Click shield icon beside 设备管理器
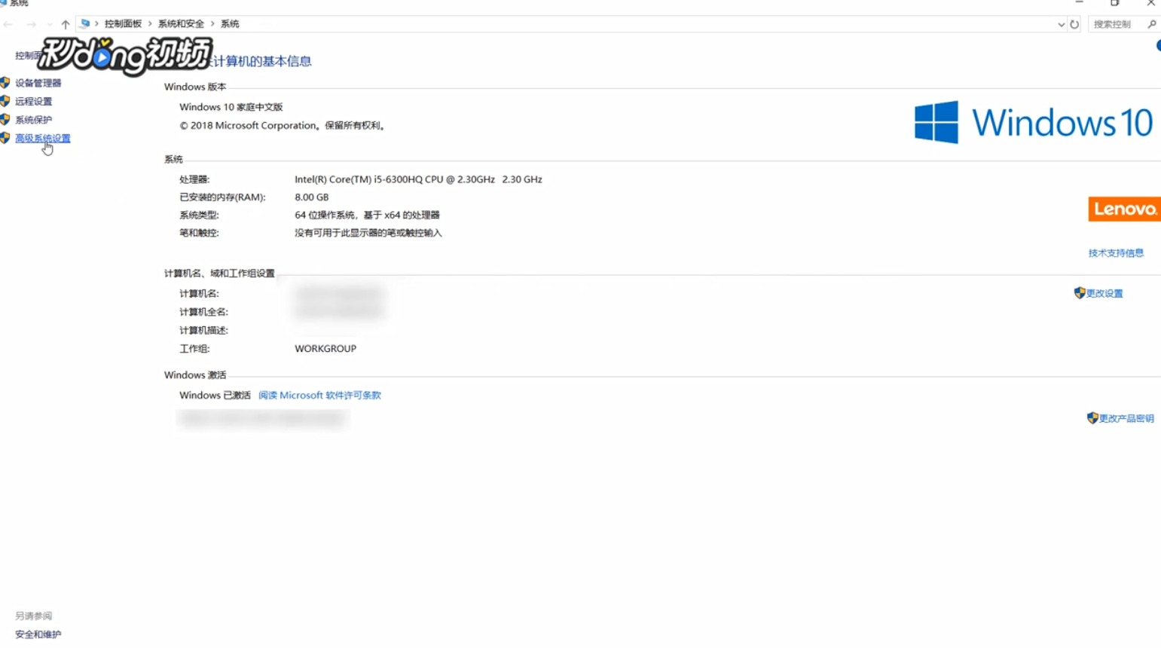1161x648 pixels. 5,83
